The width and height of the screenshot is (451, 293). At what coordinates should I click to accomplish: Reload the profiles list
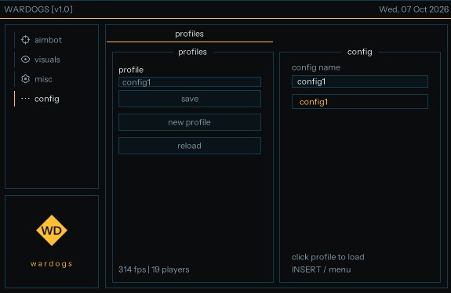click(190, 146)
